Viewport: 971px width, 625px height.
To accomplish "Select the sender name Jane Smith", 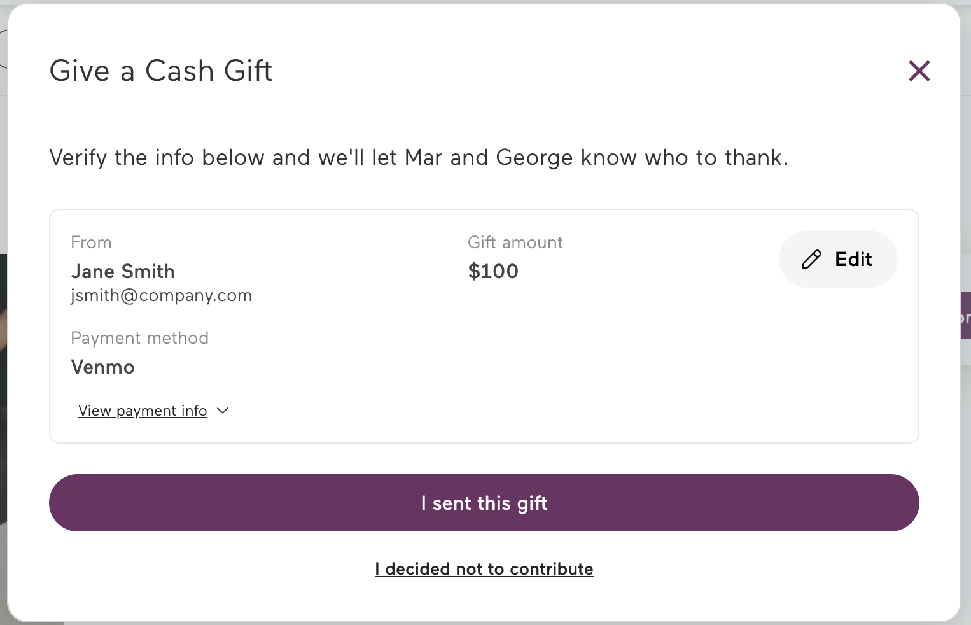I will pyautogui.click(x=123, y=272).
